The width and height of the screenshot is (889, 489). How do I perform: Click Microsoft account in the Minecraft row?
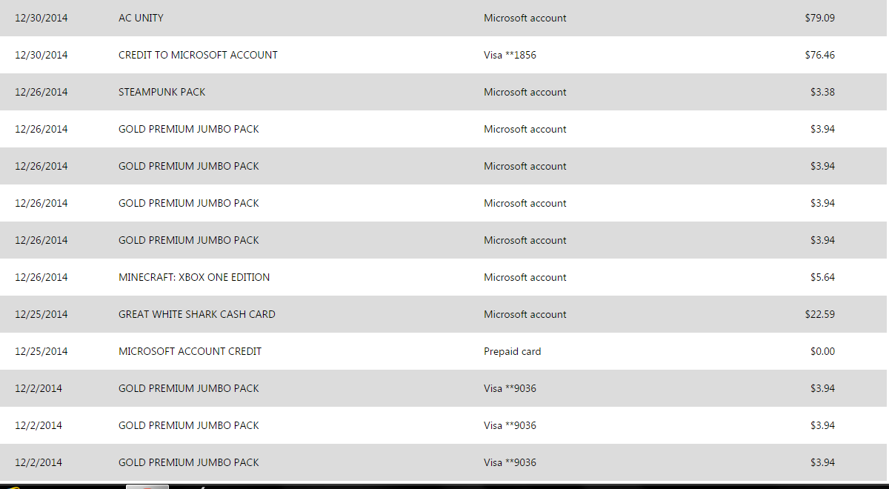tap(525, 277)
